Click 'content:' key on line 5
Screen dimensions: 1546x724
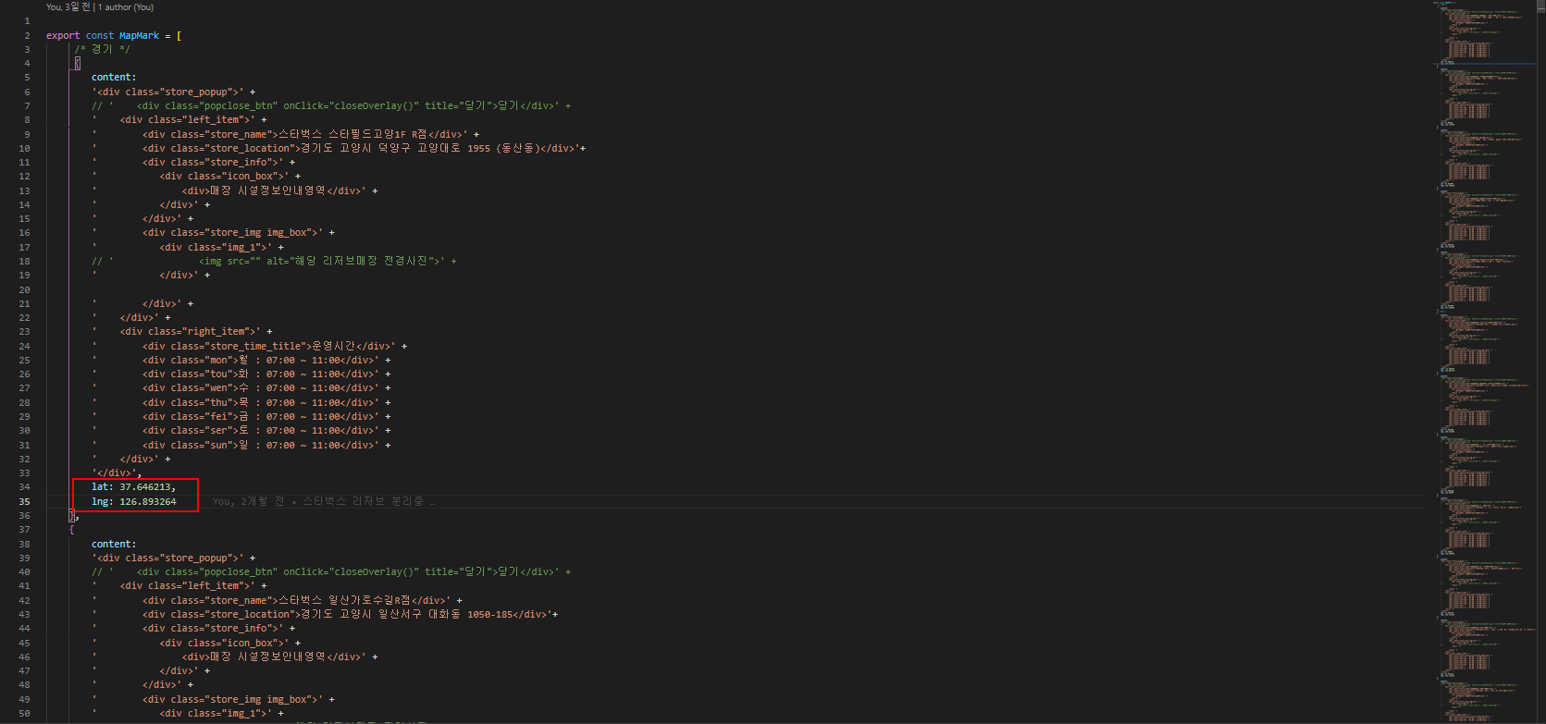(114, 78)
